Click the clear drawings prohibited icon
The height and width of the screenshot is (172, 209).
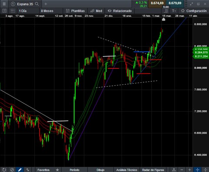[12, 170]
